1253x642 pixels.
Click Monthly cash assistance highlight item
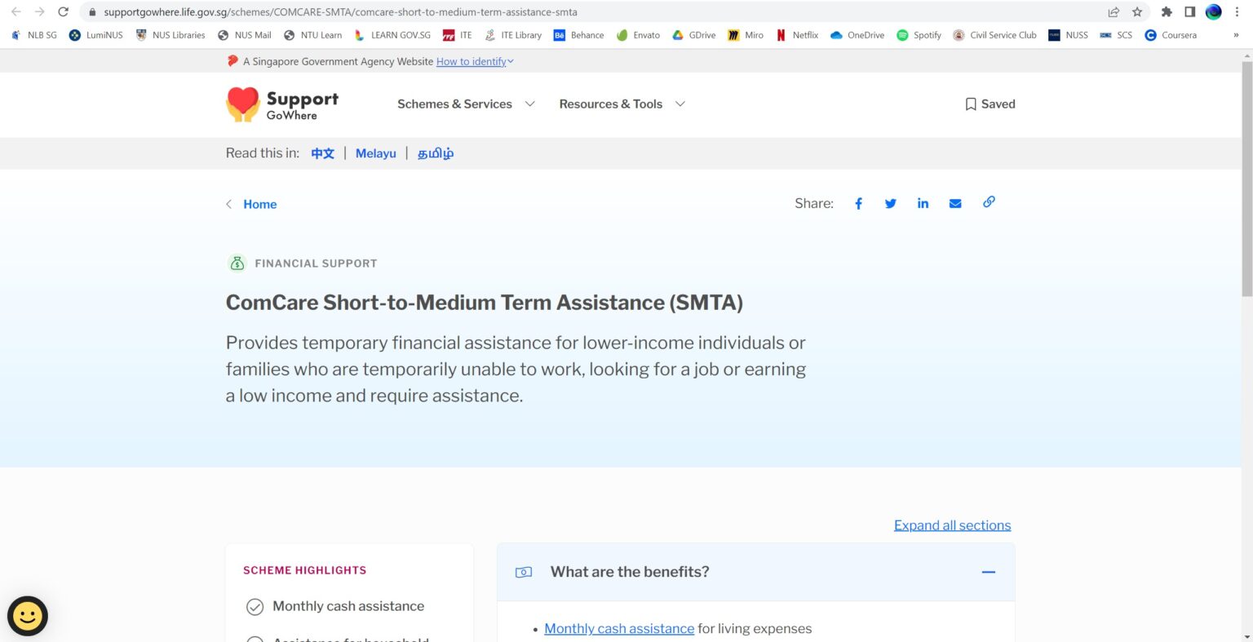coord(335,606)
